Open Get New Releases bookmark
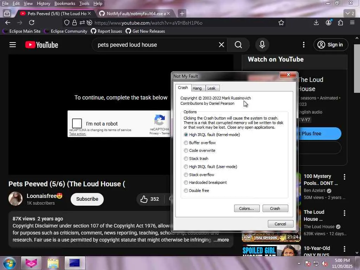The image size is (360, 270). 145,31
